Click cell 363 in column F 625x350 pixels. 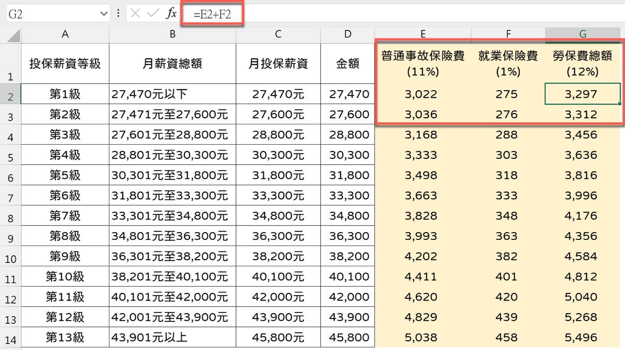(x=508, y=236)
